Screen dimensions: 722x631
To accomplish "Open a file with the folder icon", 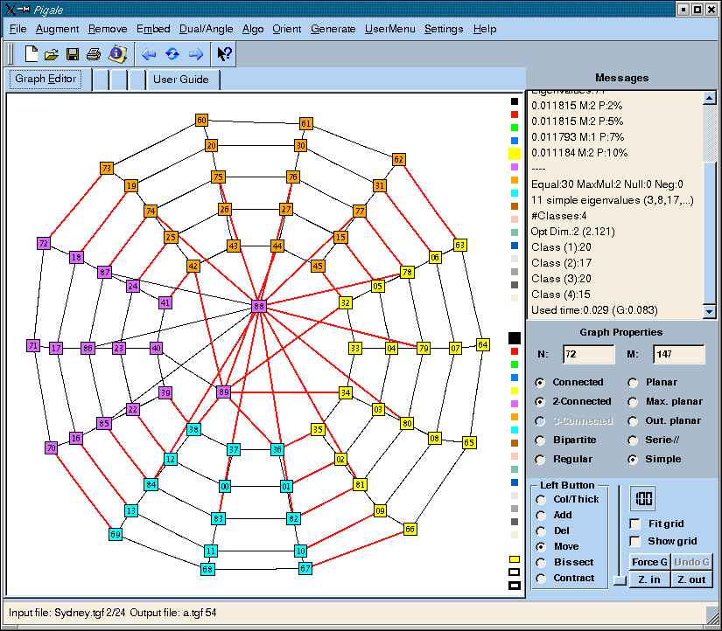I will (x=52, y=54).
